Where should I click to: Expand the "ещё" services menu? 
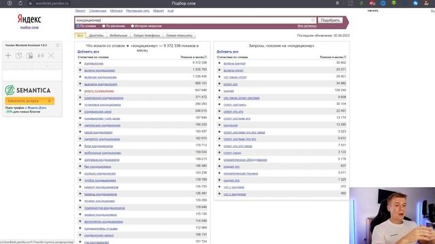click(x=171, y=11)
